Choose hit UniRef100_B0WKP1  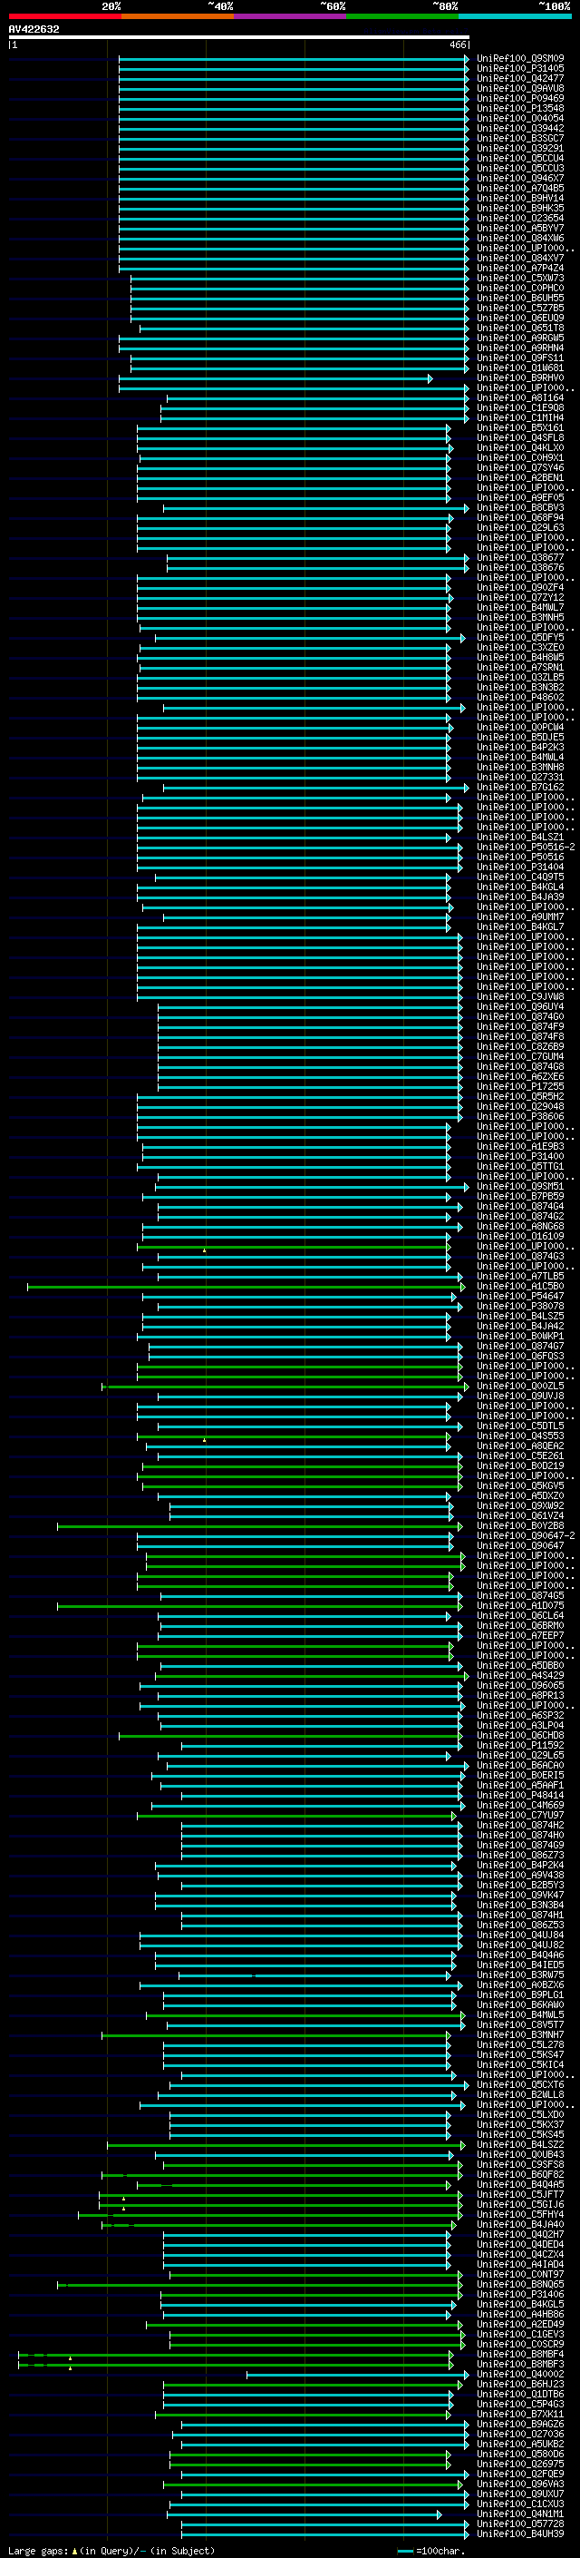coord(520,1337)
